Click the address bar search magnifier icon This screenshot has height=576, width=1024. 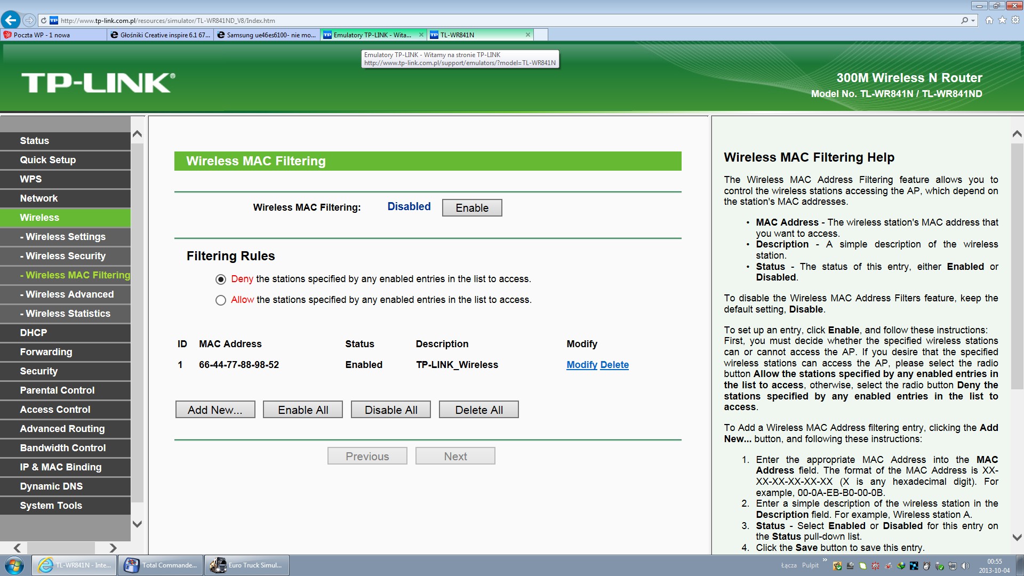tap(964, 20)
